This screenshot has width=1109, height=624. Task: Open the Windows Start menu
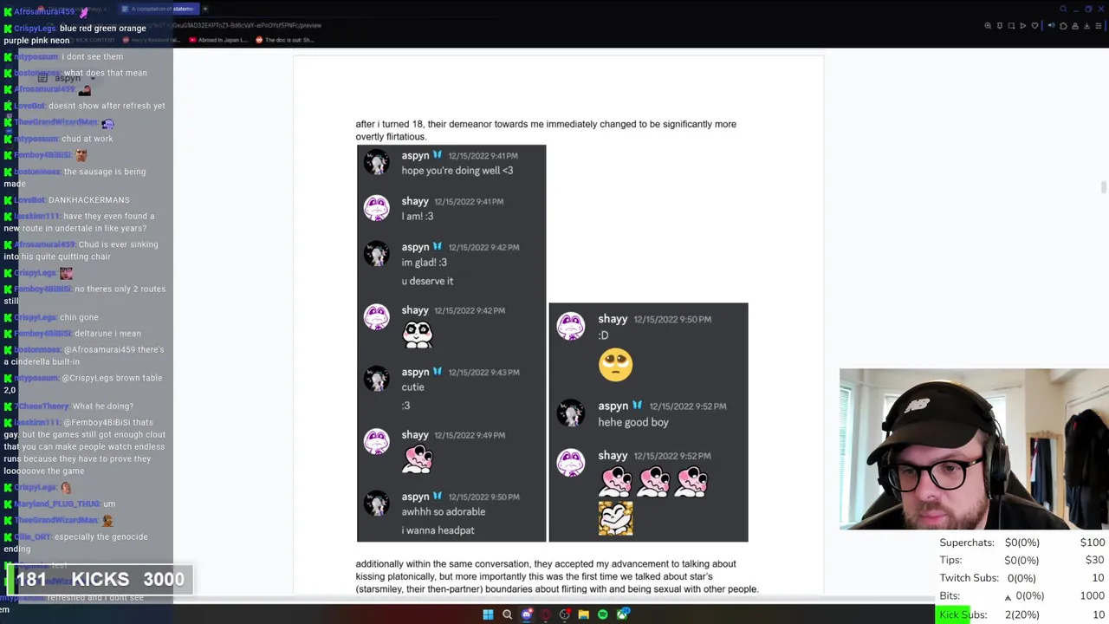click(x=488, y=614)
